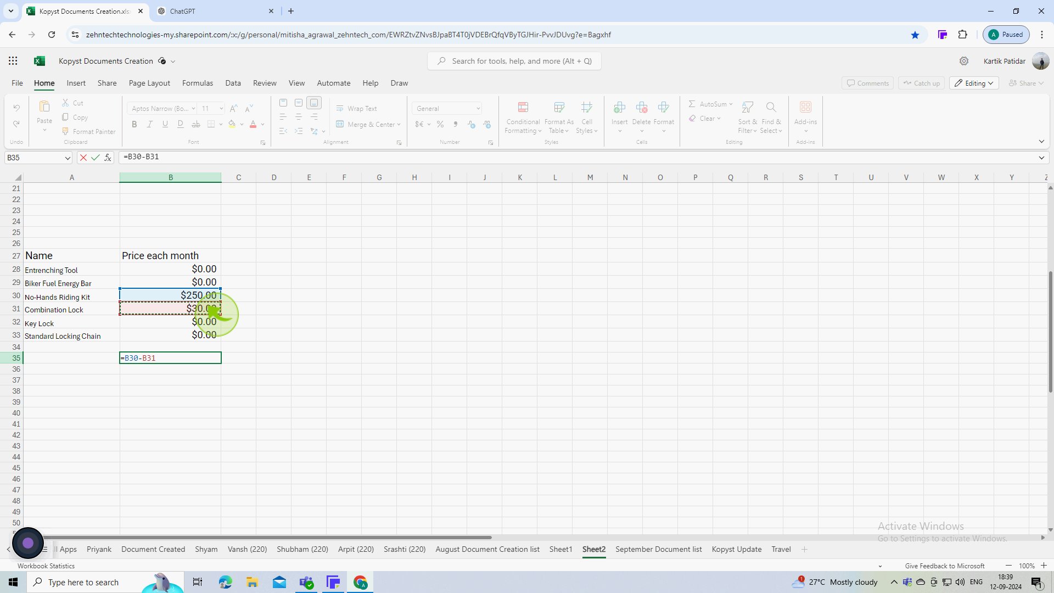Screen dimensions: 1054x593
Task: Open Find & Select magnifier icon
Action: pyautogui.click(x=771, y=107)
